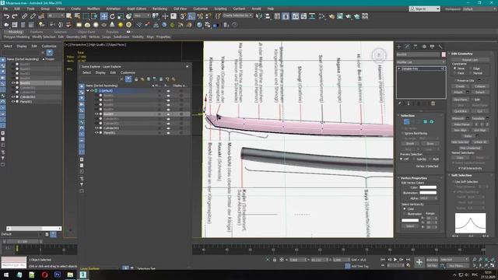Switch to the Hierarchy command panel icon
The image size is (498, 280).
coord(416,47)
